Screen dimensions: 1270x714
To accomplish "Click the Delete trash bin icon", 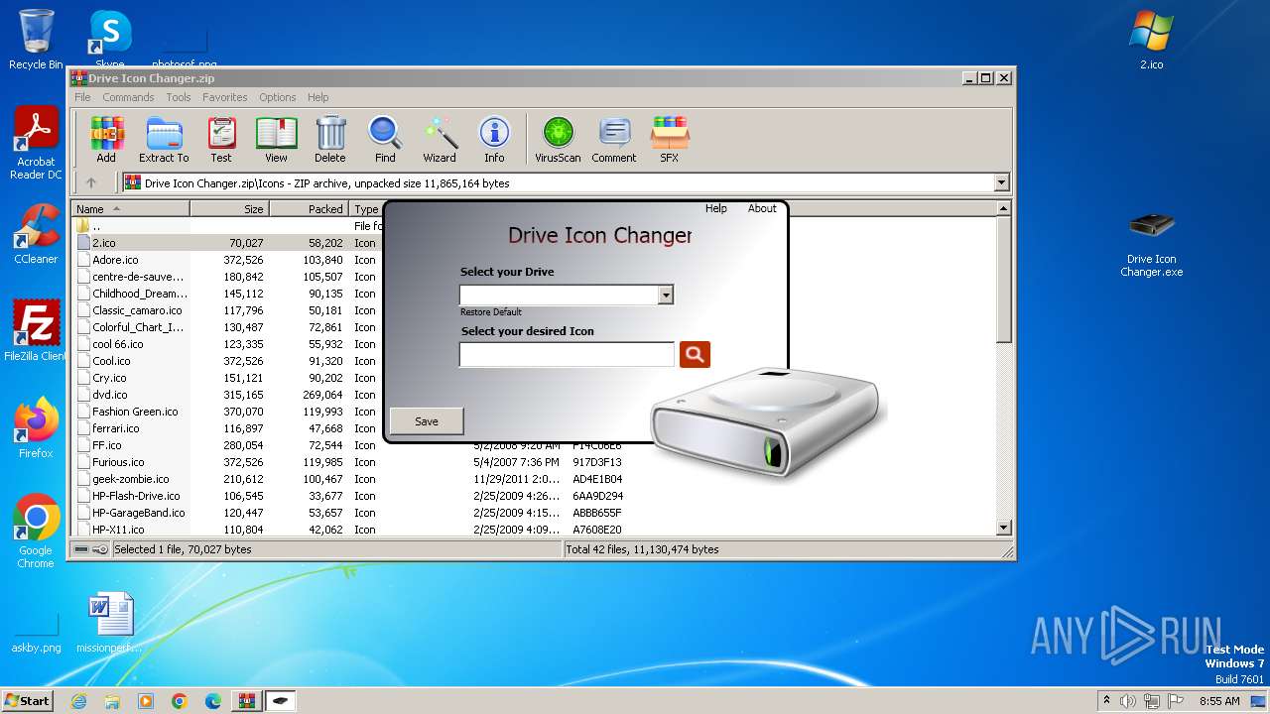I will 330,139.
